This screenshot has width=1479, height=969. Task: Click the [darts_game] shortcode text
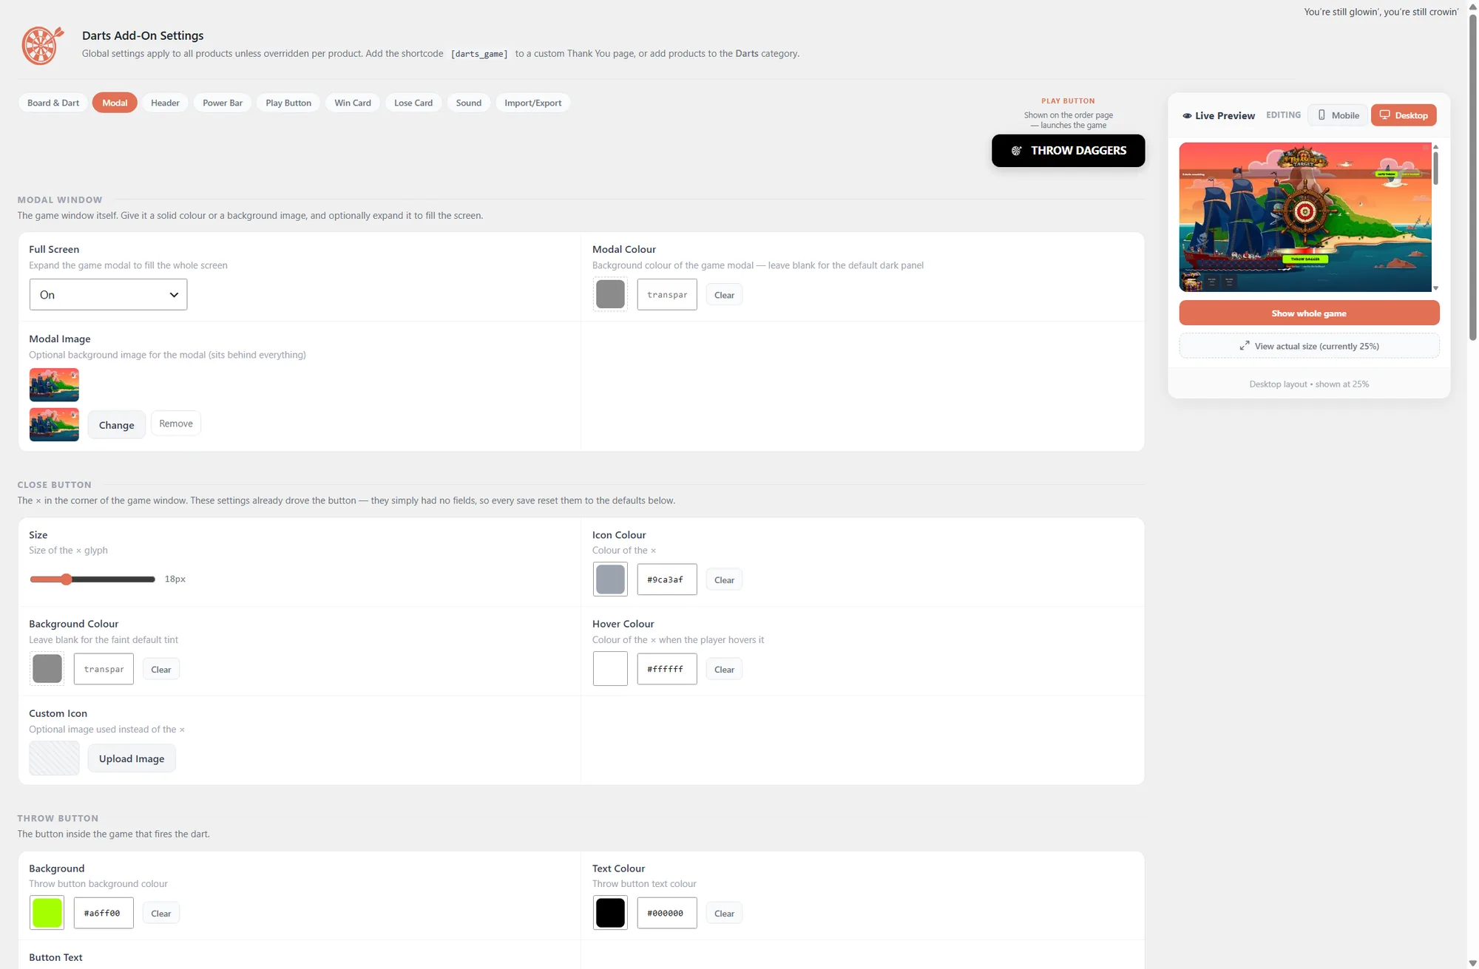coord(479,54)
